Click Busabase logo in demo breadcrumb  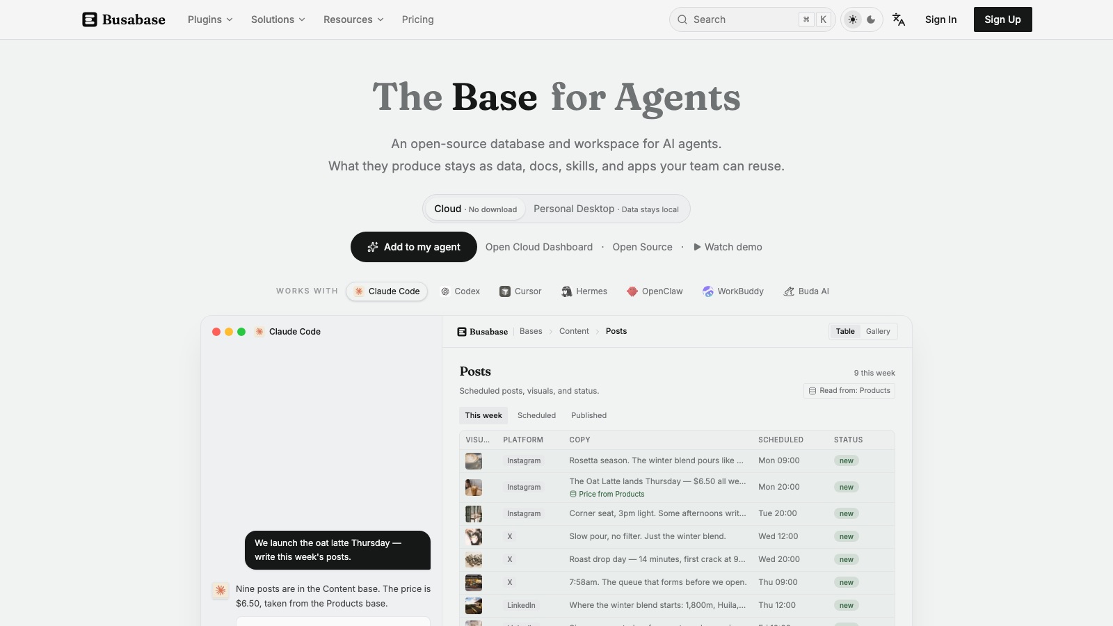point(482,332)
